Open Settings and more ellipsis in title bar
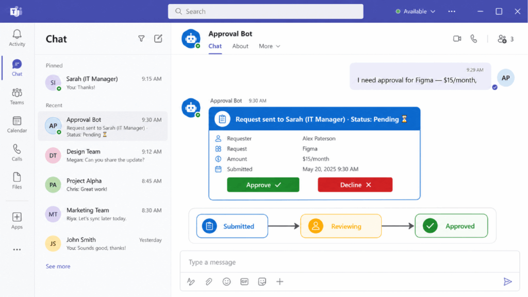 tap(452, 11)
